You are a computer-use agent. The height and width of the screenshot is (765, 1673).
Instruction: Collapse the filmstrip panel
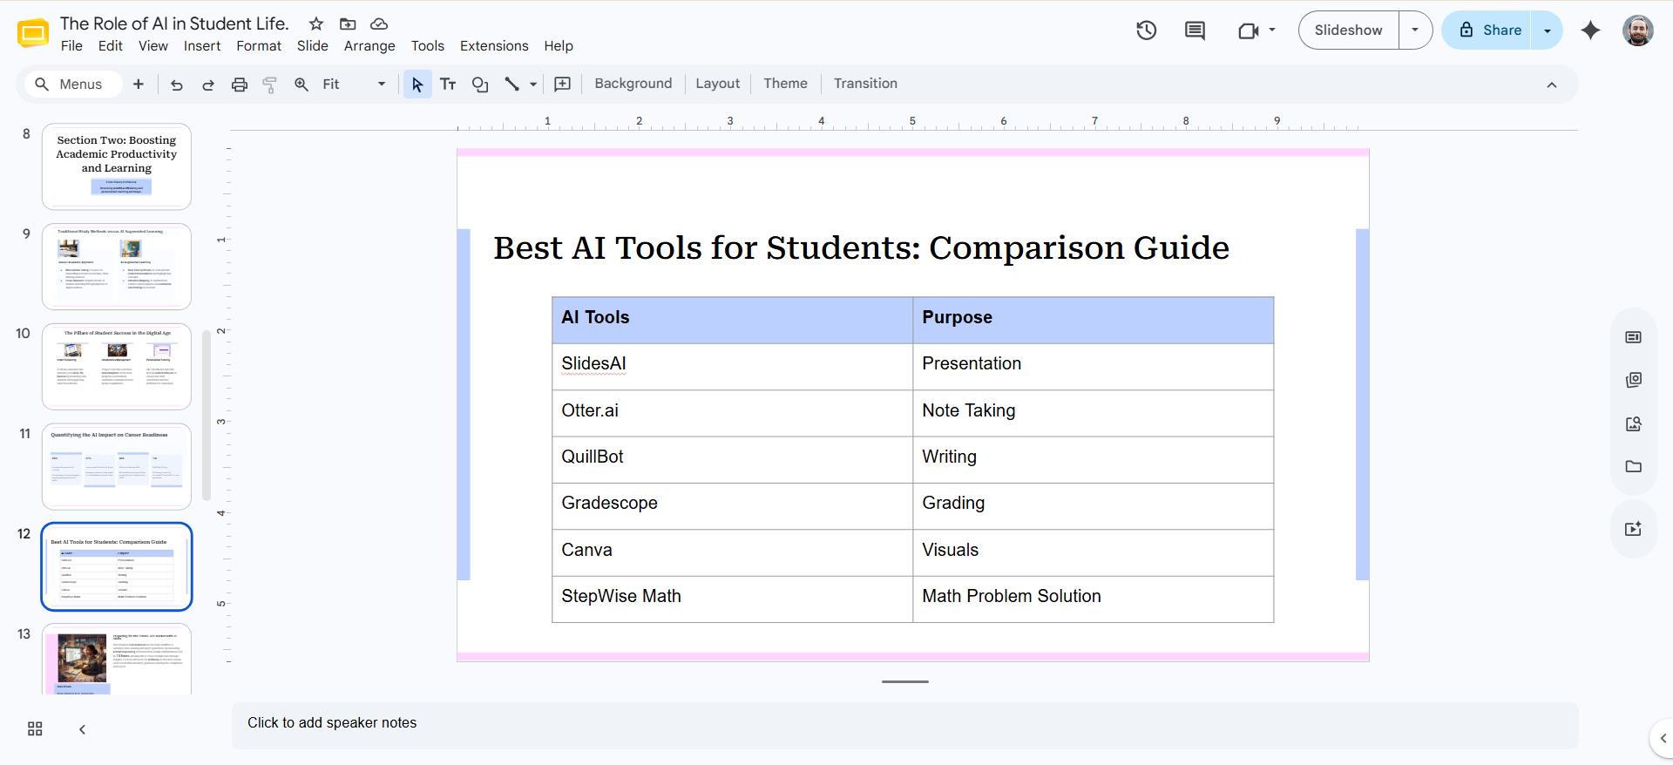[82, 729]
